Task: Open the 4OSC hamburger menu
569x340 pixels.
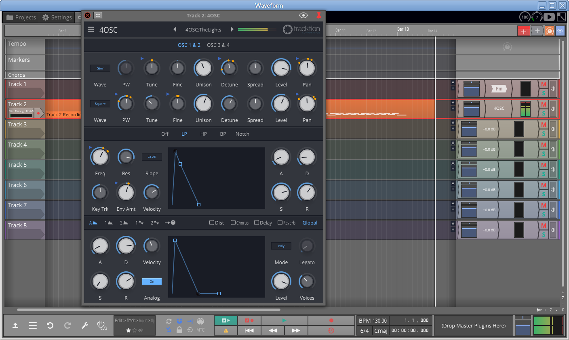Action: pos(91,29)
